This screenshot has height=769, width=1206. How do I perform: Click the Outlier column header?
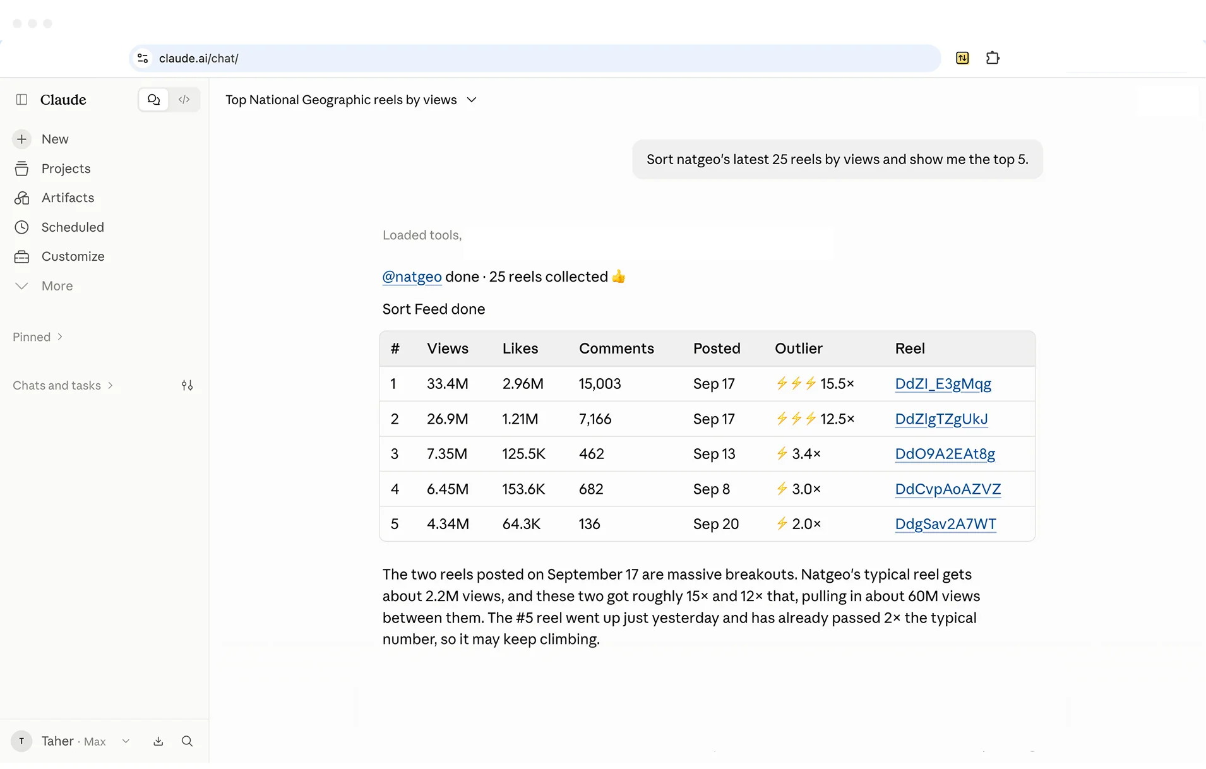pos(799,349)
